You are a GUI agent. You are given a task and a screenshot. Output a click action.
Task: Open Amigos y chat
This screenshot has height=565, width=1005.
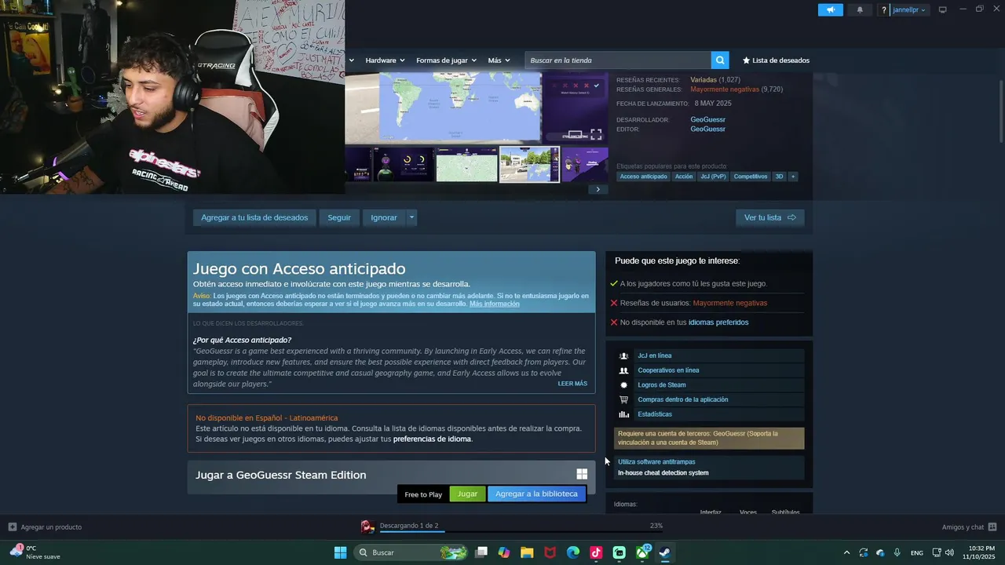(x=969, y=527)
